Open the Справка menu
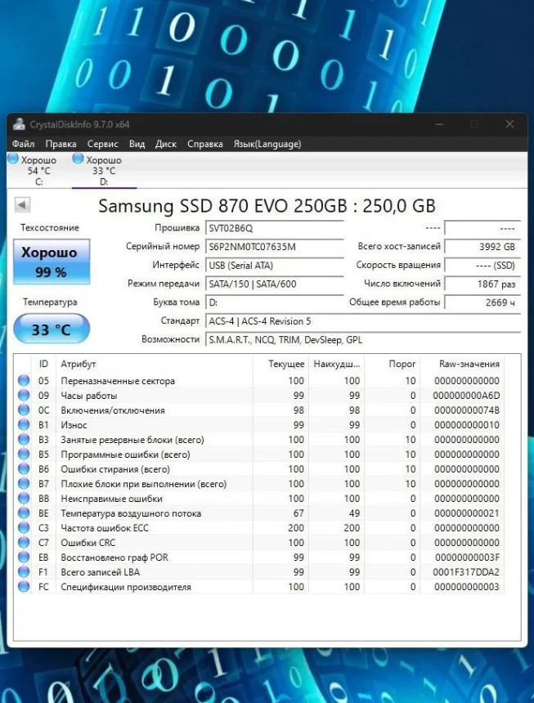Image resolution: width=534 pixels, height=703 pixels. pos(205,144)
